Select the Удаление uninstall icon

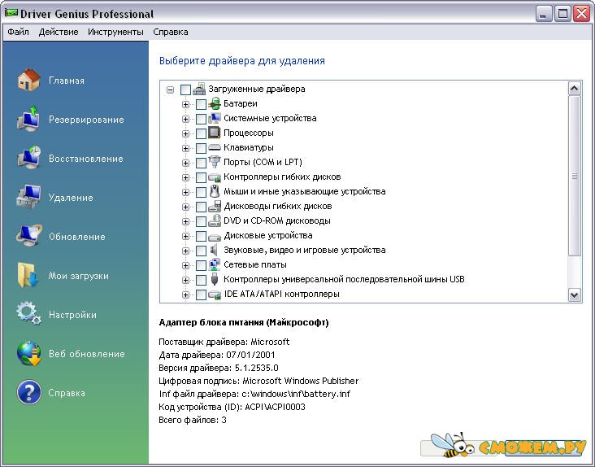pos(28,197)
